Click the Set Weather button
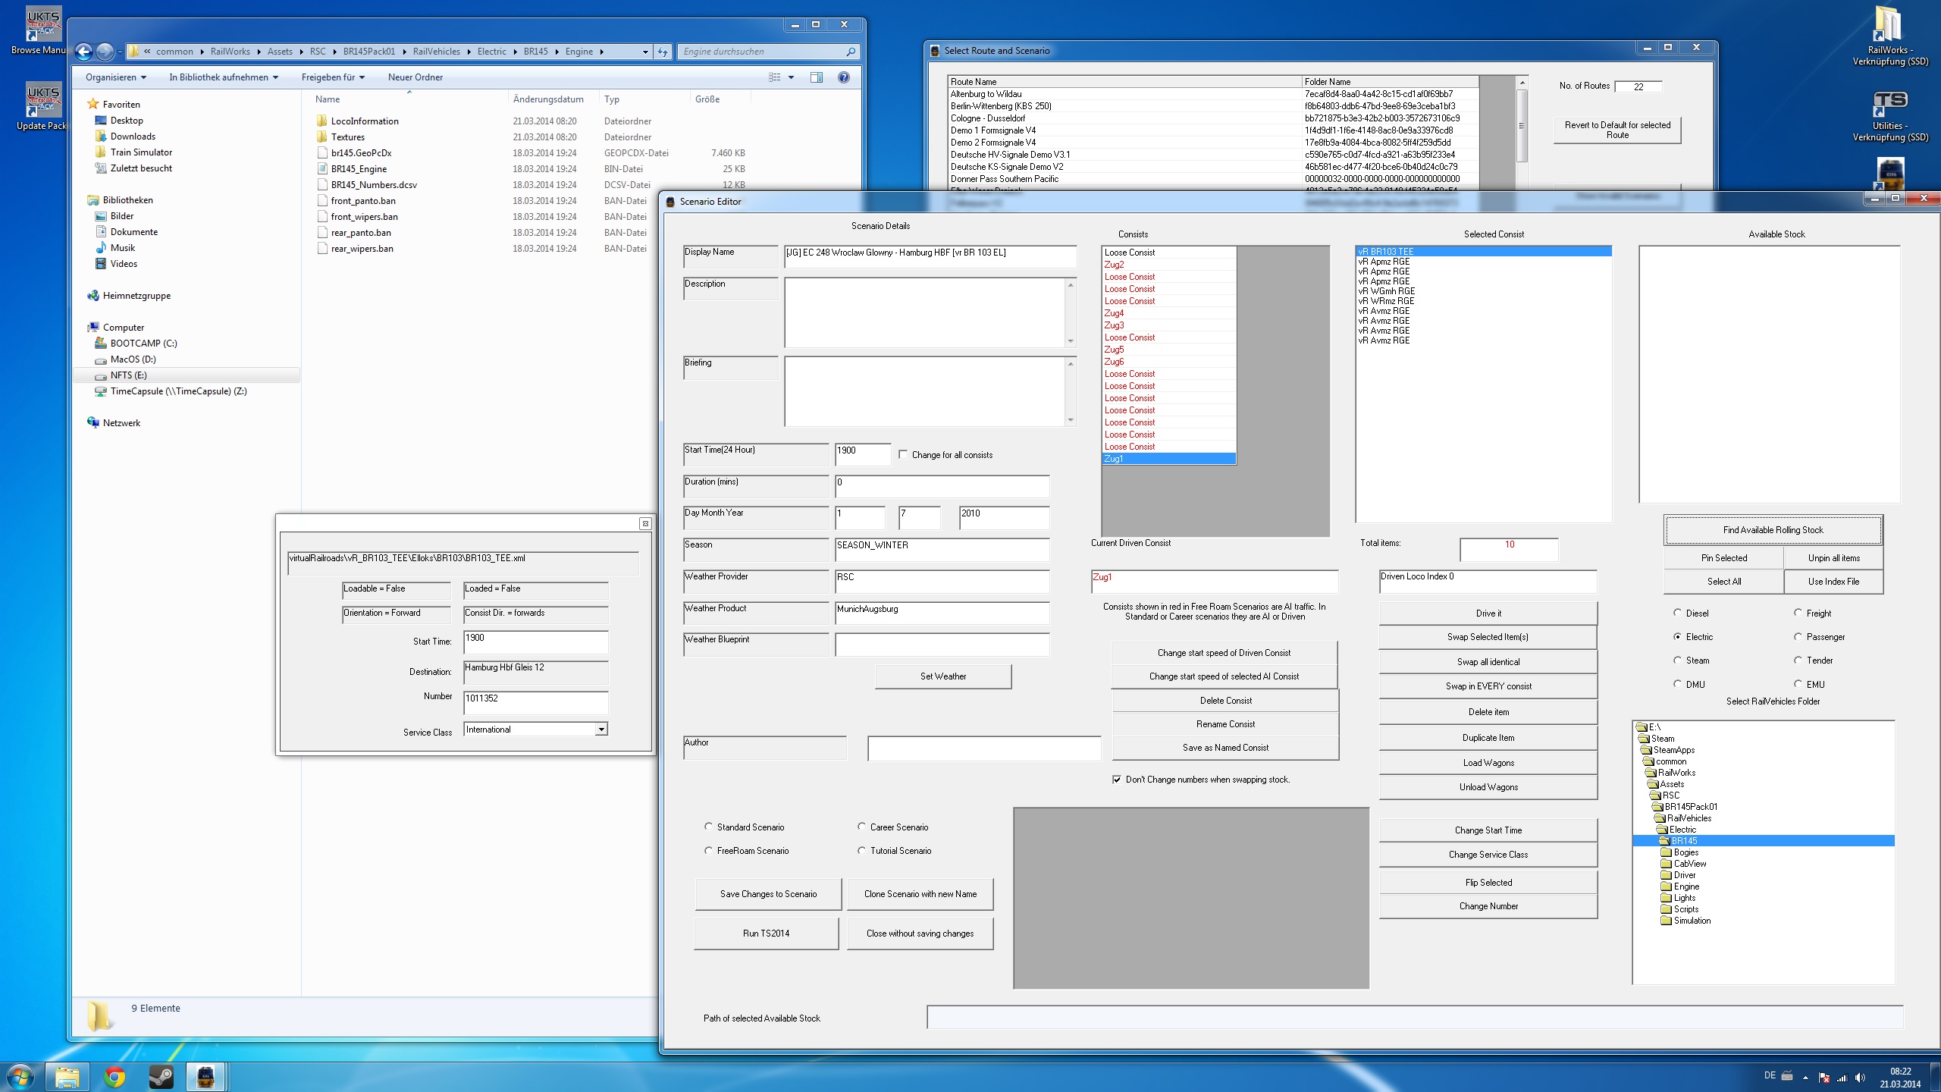This screenshot has width=1941, height=1092. pos(943,676)
